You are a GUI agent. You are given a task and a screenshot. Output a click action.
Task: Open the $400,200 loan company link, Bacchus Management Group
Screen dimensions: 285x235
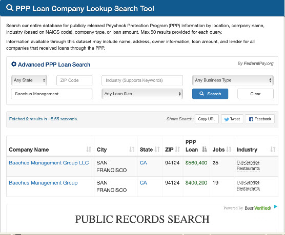point(43,183)
